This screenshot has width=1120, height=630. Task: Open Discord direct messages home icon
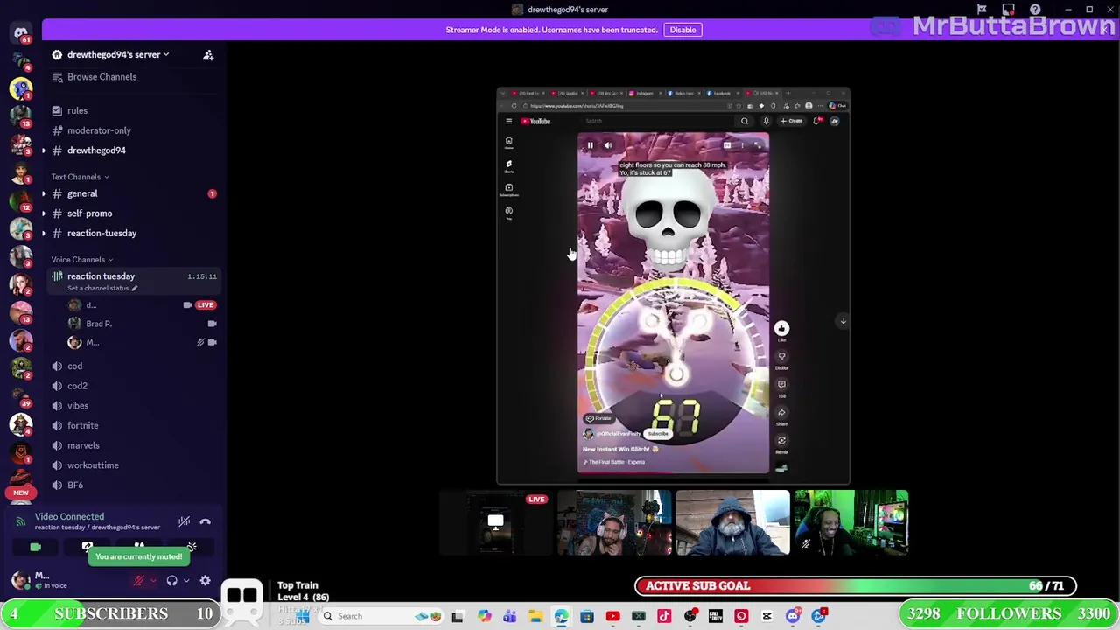[x=21, y=33]
